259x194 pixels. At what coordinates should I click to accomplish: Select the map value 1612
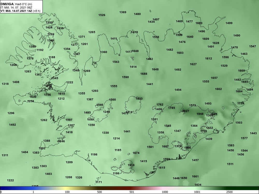tap(208, 58)
